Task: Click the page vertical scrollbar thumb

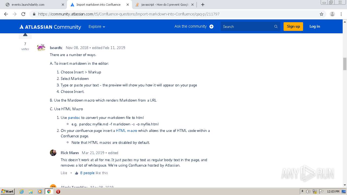Action: click(x=345, y=64)
